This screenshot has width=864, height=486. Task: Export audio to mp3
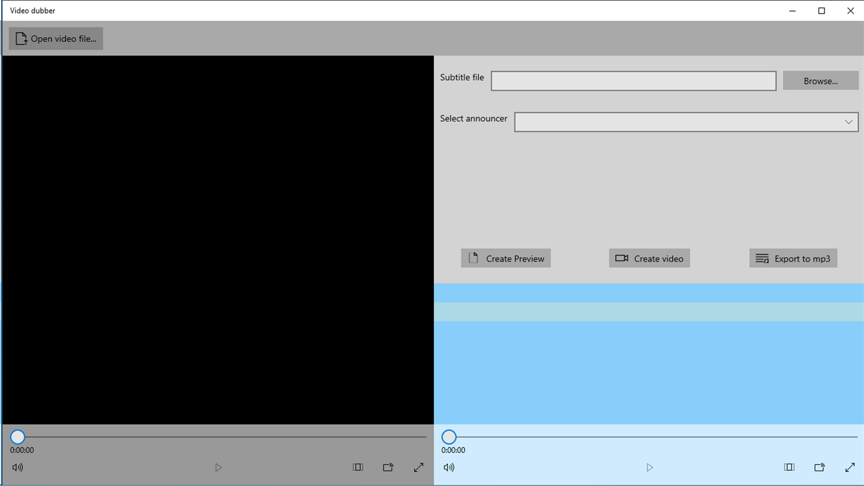point(793,258)
